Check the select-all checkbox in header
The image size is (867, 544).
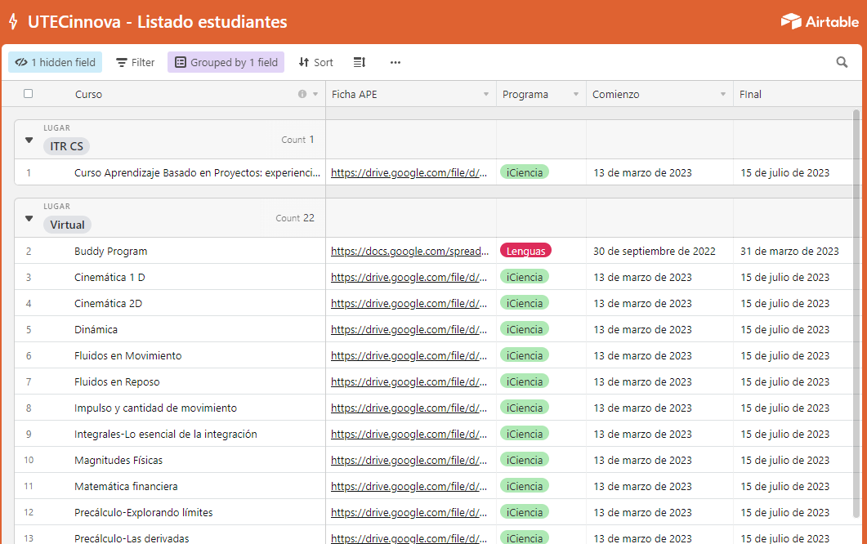[28, 94]
